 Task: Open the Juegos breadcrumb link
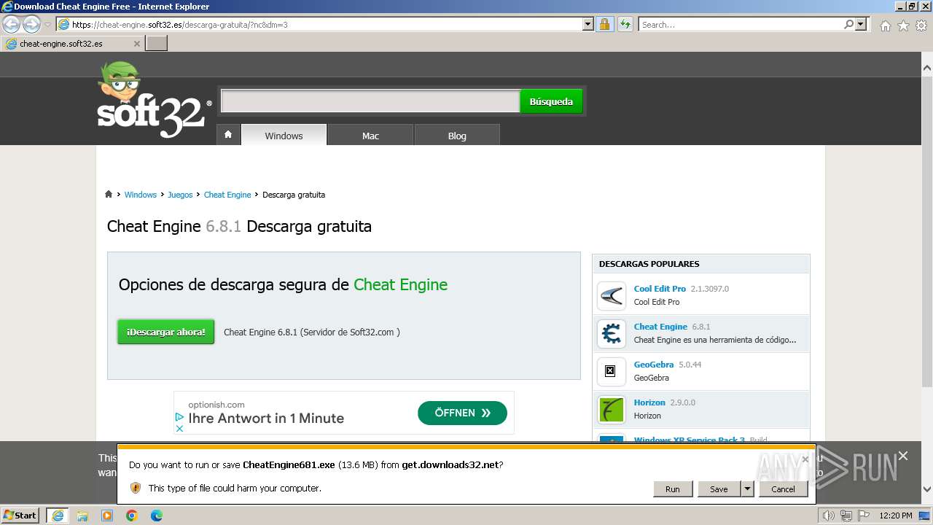[180, 195]
